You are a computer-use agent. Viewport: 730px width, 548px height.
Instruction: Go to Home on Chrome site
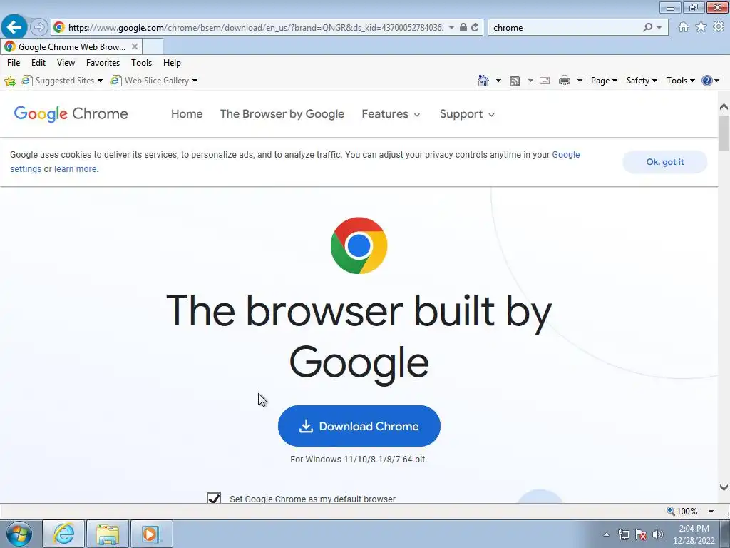[187, 114]
